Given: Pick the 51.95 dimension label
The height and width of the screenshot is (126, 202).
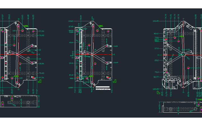Looking at the screenshot, I should pyautogui.click(x=196, y=17).
